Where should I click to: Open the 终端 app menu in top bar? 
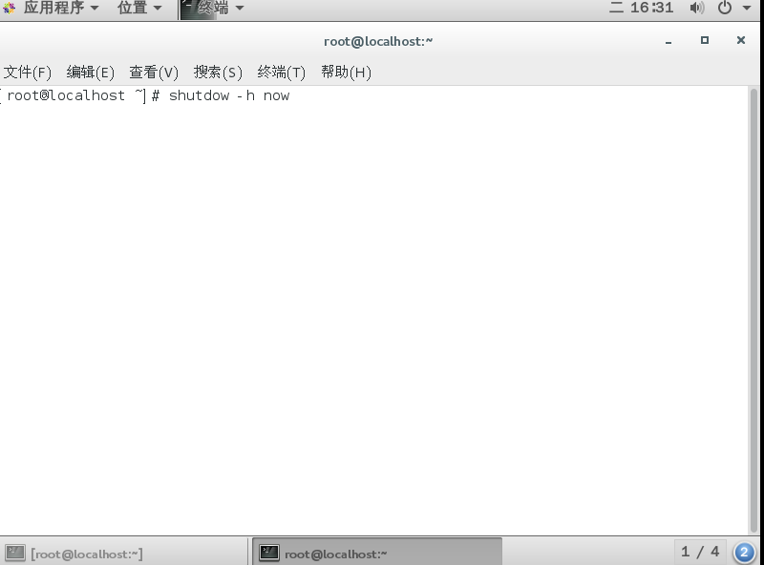[x=212, y=8]
